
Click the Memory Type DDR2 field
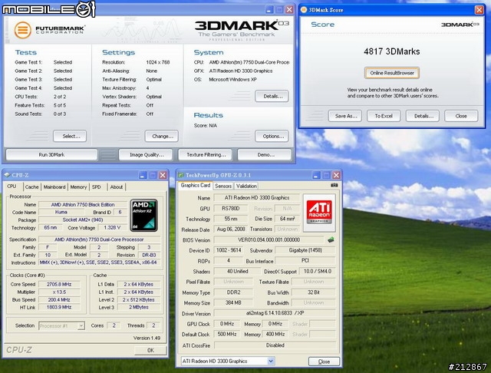[233, 292]
